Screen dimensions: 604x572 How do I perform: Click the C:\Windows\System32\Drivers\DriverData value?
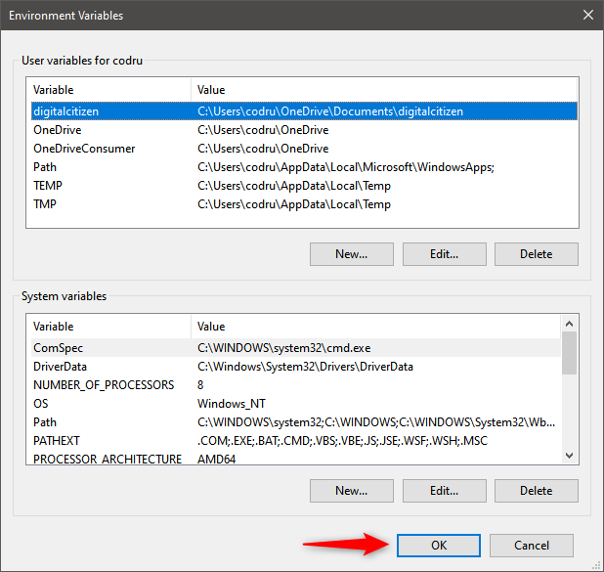point(305,367)
